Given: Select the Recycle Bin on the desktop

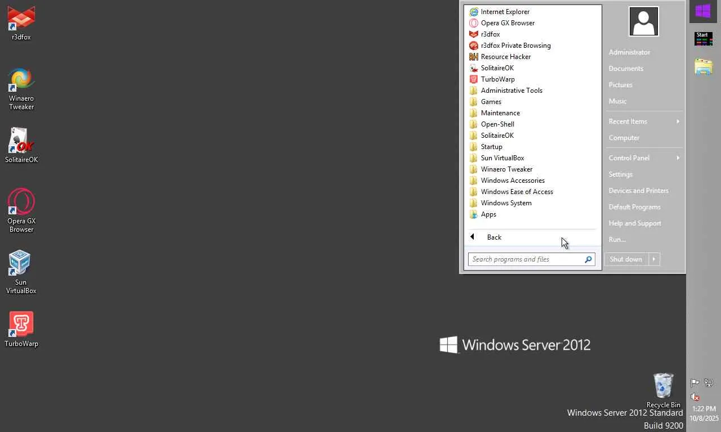Looking at the screenshot, I should 663,390.
